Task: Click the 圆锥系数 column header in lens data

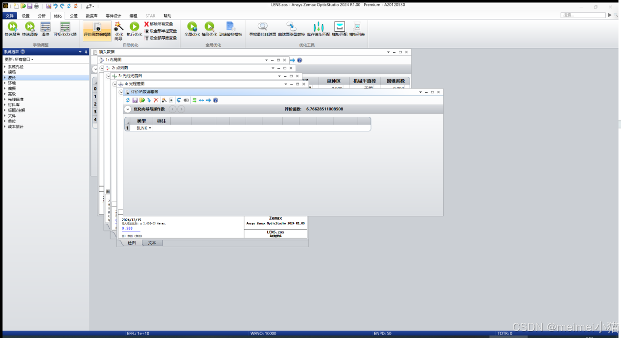Action: (395, 81)
